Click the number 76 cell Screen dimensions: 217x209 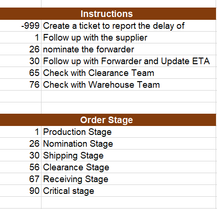click(21, 84)
